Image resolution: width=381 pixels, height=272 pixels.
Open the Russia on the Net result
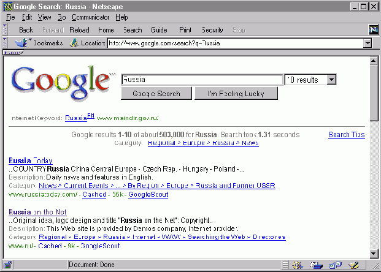(37, 212)
